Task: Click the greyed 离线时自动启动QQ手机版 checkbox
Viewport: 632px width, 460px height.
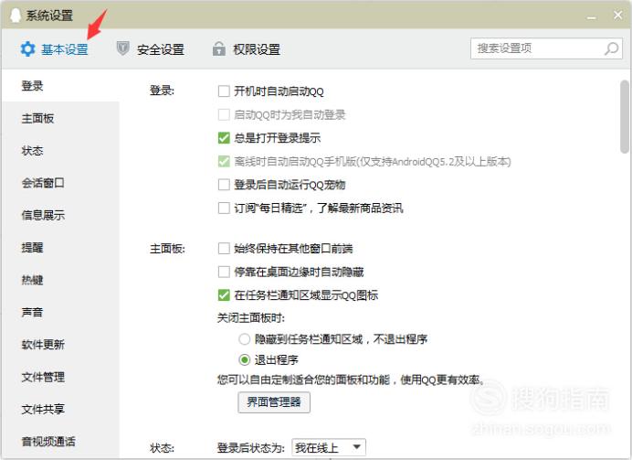Action: coord(224,161)
